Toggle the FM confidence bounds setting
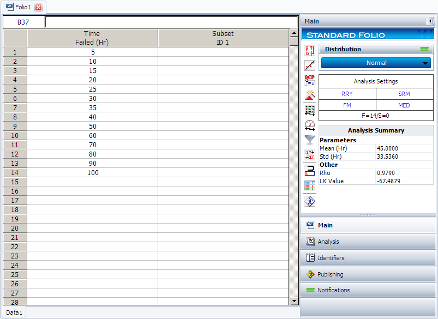This screenshot has height=319, width=438. point(347,105)
